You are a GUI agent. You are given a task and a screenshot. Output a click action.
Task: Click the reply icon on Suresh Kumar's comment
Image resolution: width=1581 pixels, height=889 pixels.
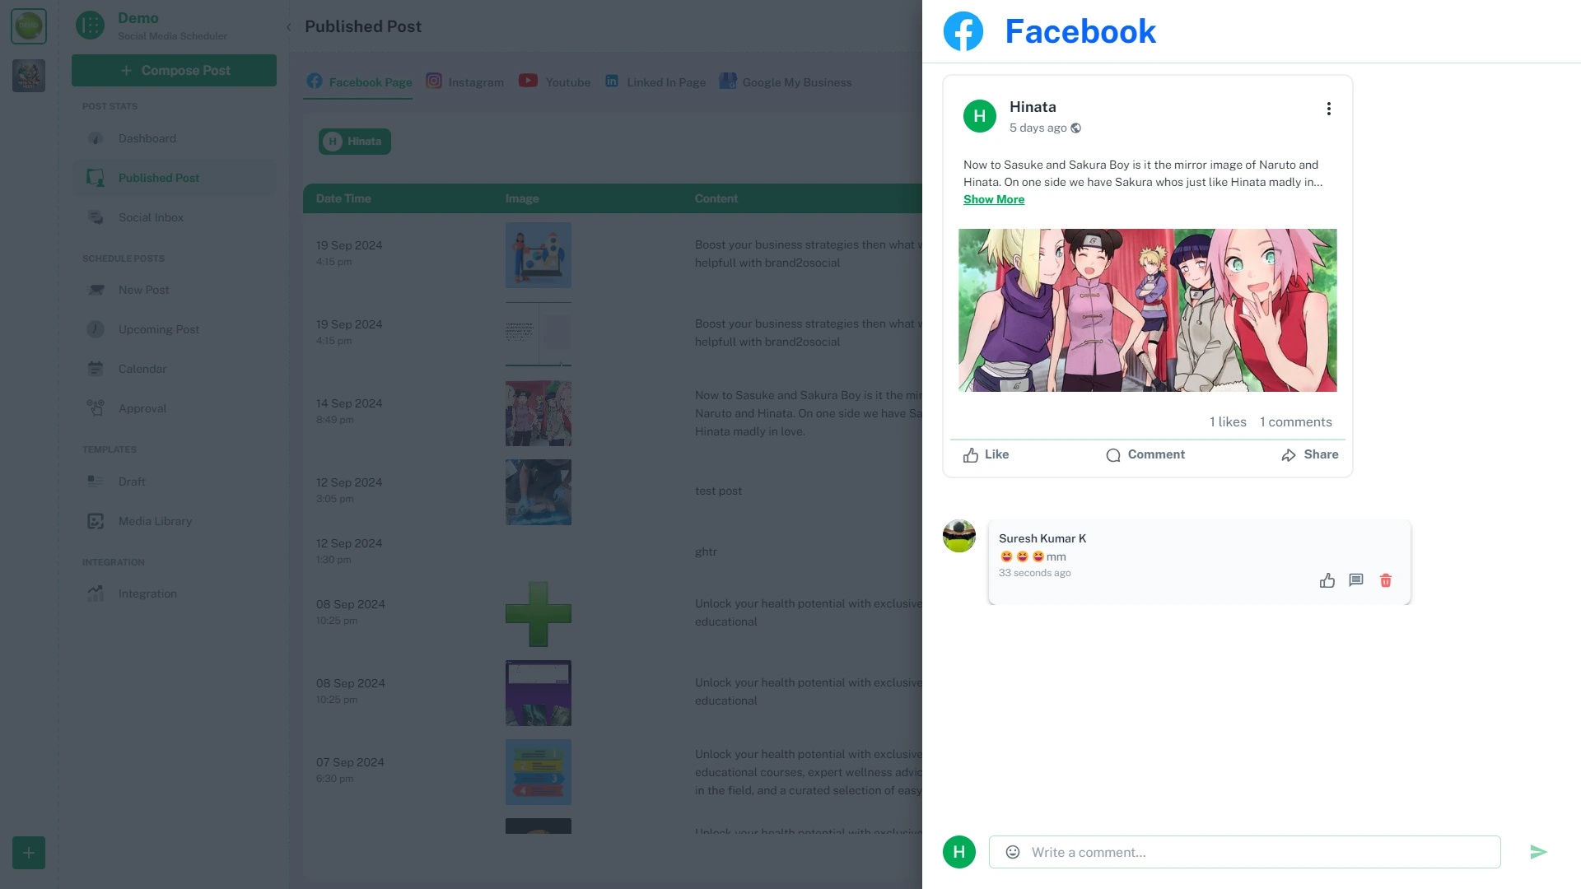point(1356,580)
